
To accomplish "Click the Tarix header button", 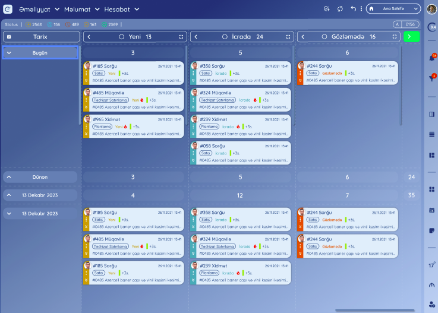I will tap(40, 37).
